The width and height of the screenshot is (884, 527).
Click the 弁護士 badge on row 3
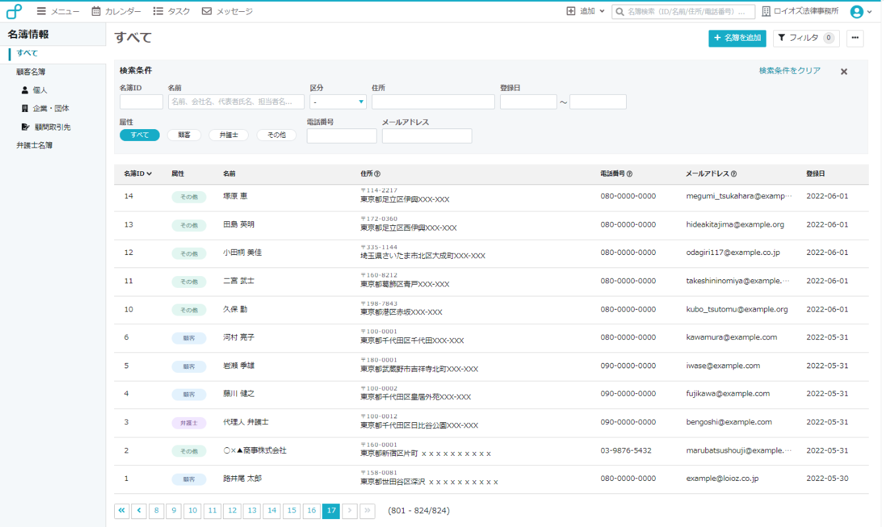pyautogui.click(x=189, y=423)
